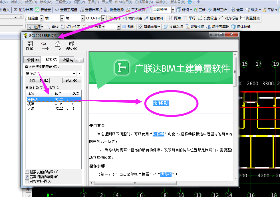The width and height of the screenshot is (280, 197).
Task: Click 隐藏 hide icon in help window
Action: point(29,46)
